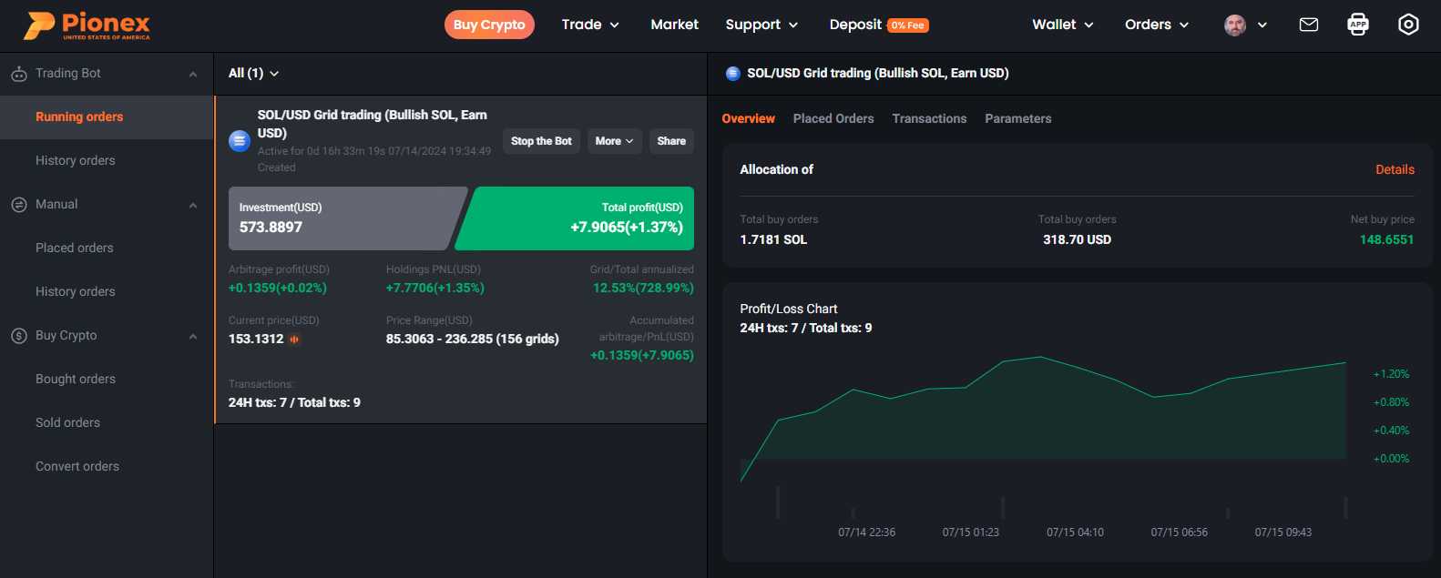Image resolution: width=1441 pixels, height=578 pixels.
Task: Expand the Support menu
Action: (761, 25)
